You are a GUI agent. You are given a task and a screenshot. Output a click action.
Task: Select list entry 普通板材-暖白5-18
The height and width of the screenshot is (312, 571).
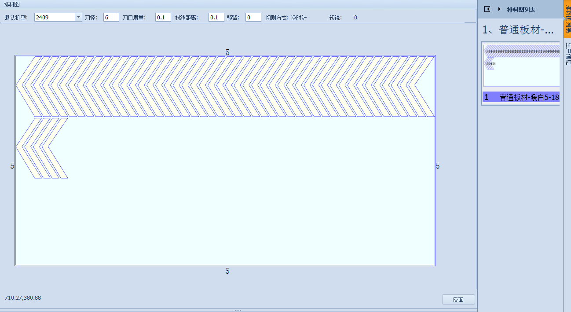(521, 97)
